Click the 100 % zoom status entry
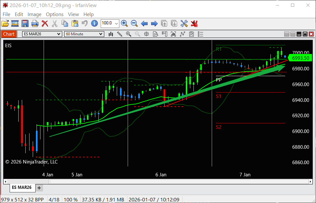316x203 pixels. point(71,199)
